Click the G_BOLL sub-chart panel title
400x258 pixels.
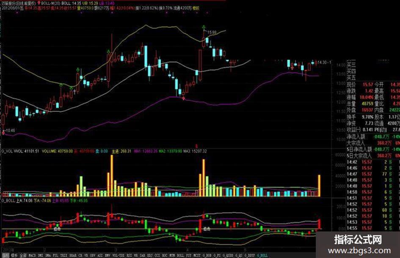(x=8, y=201)
